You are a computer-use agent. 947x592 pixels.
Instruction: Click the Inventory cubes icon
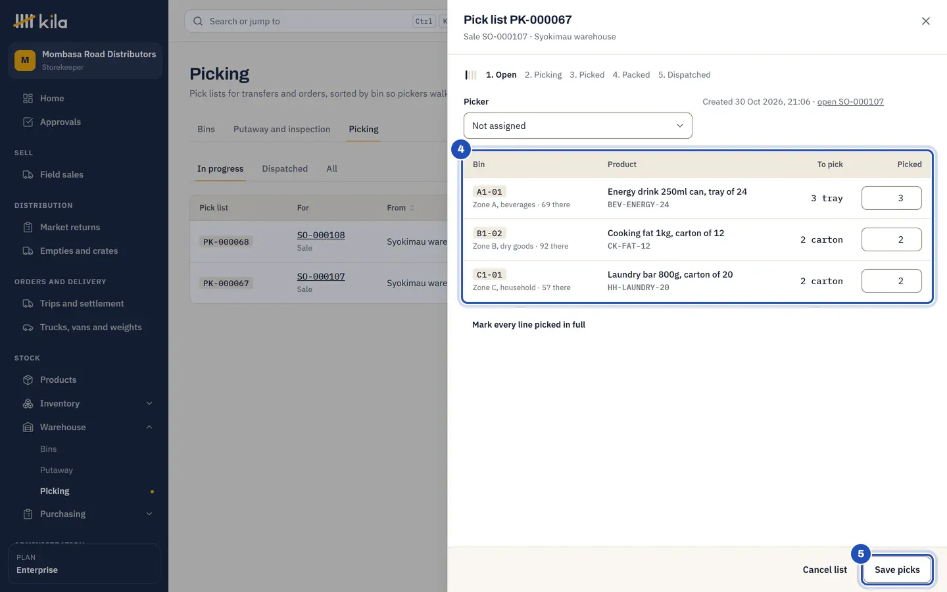coord(28,403)
